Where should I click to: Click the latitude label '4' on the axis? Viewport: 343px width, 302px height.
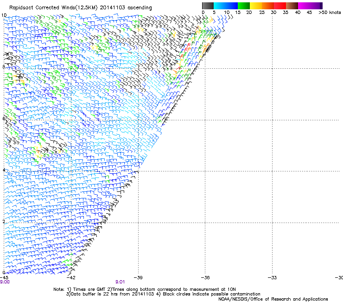[4, 170]
